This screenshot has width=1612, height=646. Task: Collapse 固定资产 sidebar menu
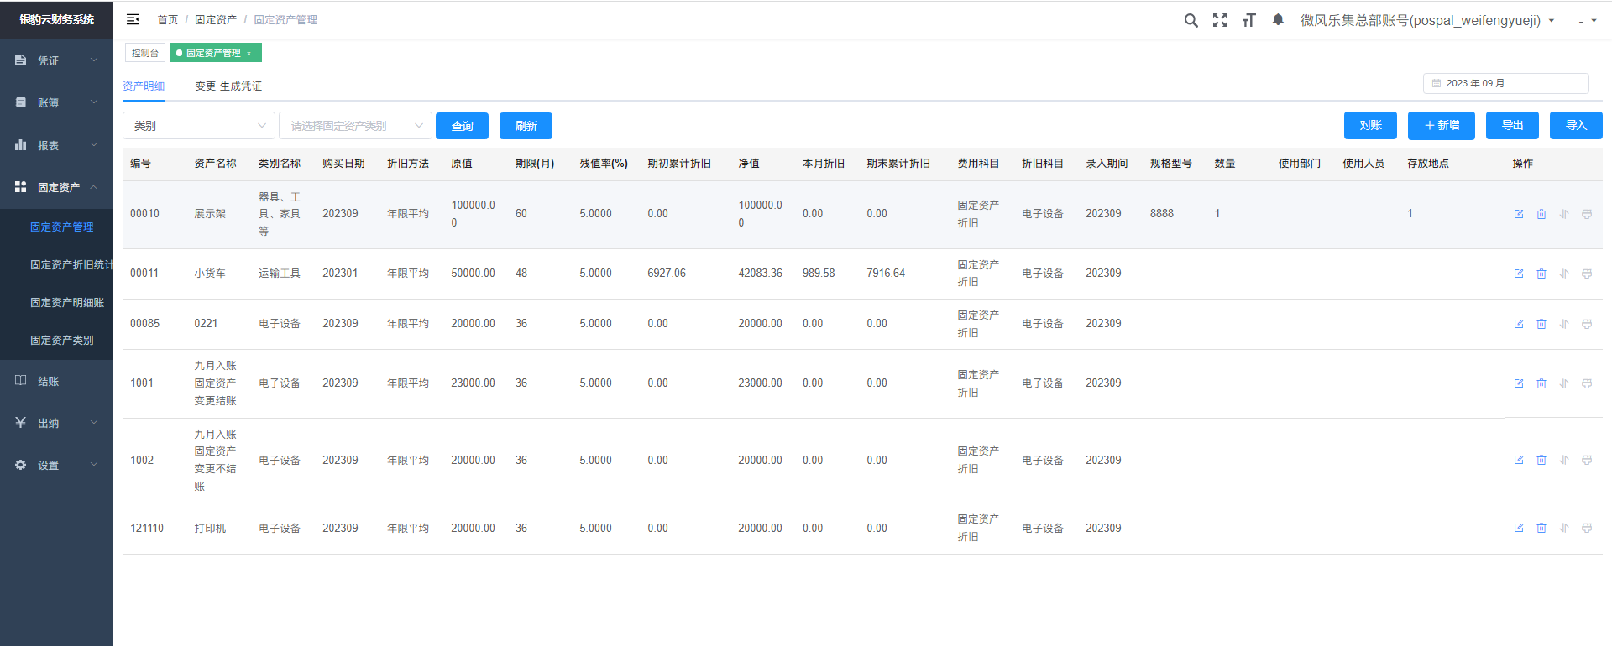coord(56,187)
